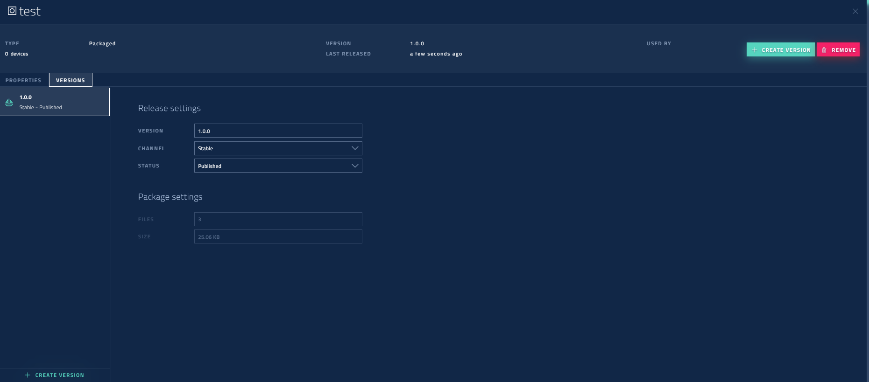Click the Size field showing 25.06 KB
The image size is (869, 382).
coord(278,236)
